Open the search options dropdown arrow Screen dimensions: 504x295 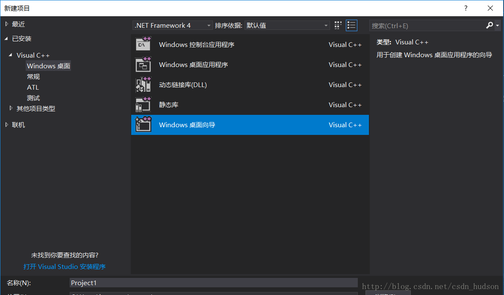point(498,25)
